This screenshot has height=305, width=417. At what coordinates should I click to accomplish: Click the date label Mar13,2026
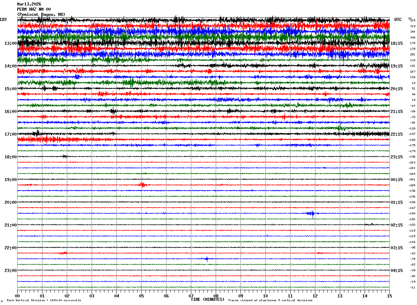click(x=29, y=4)
